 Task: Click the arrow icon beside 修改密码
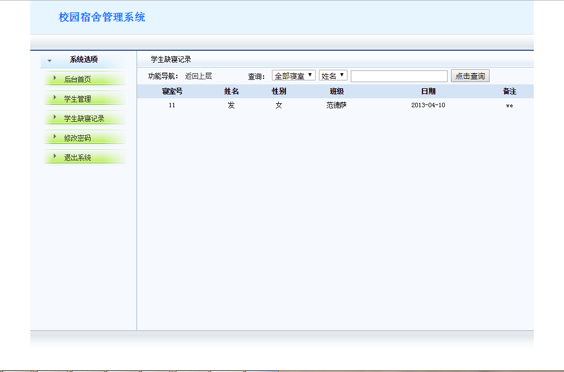(x=55, y=136)
